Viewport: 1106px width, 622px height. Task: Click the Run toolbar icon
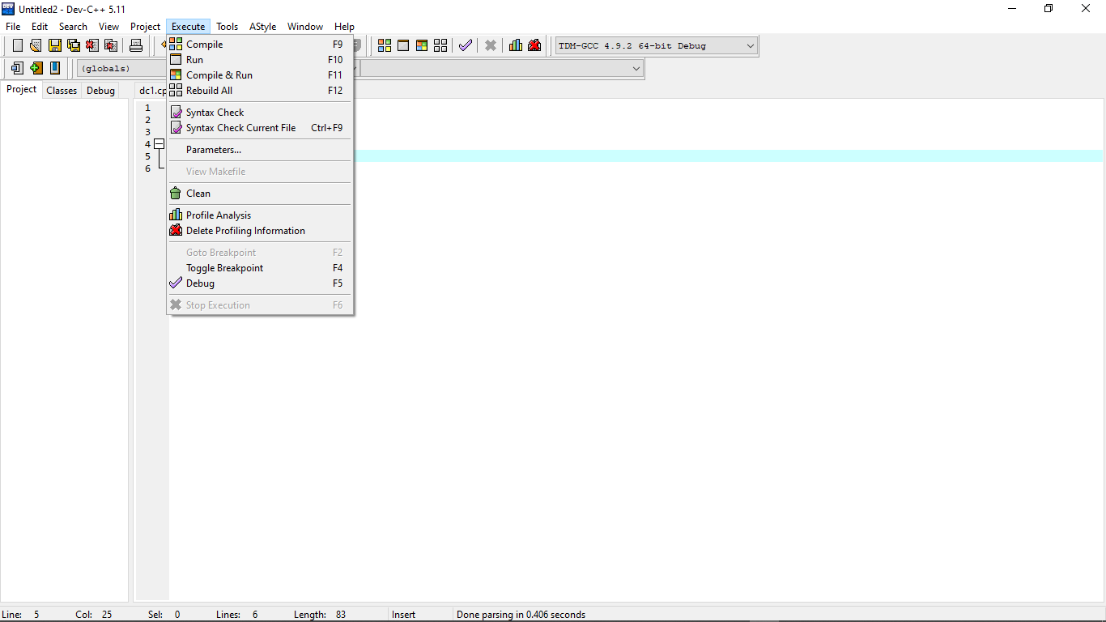coord(403,45)
